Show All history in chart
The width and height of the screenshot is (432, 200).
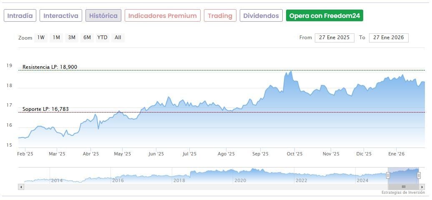[118, 37]
